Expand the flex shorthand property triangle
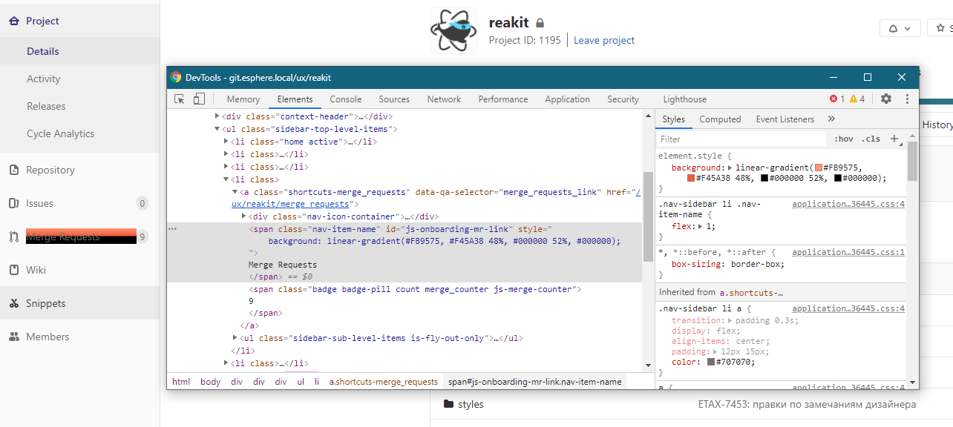Image resolution: width=953 pixels, height=427 pixels. point(699,226)
